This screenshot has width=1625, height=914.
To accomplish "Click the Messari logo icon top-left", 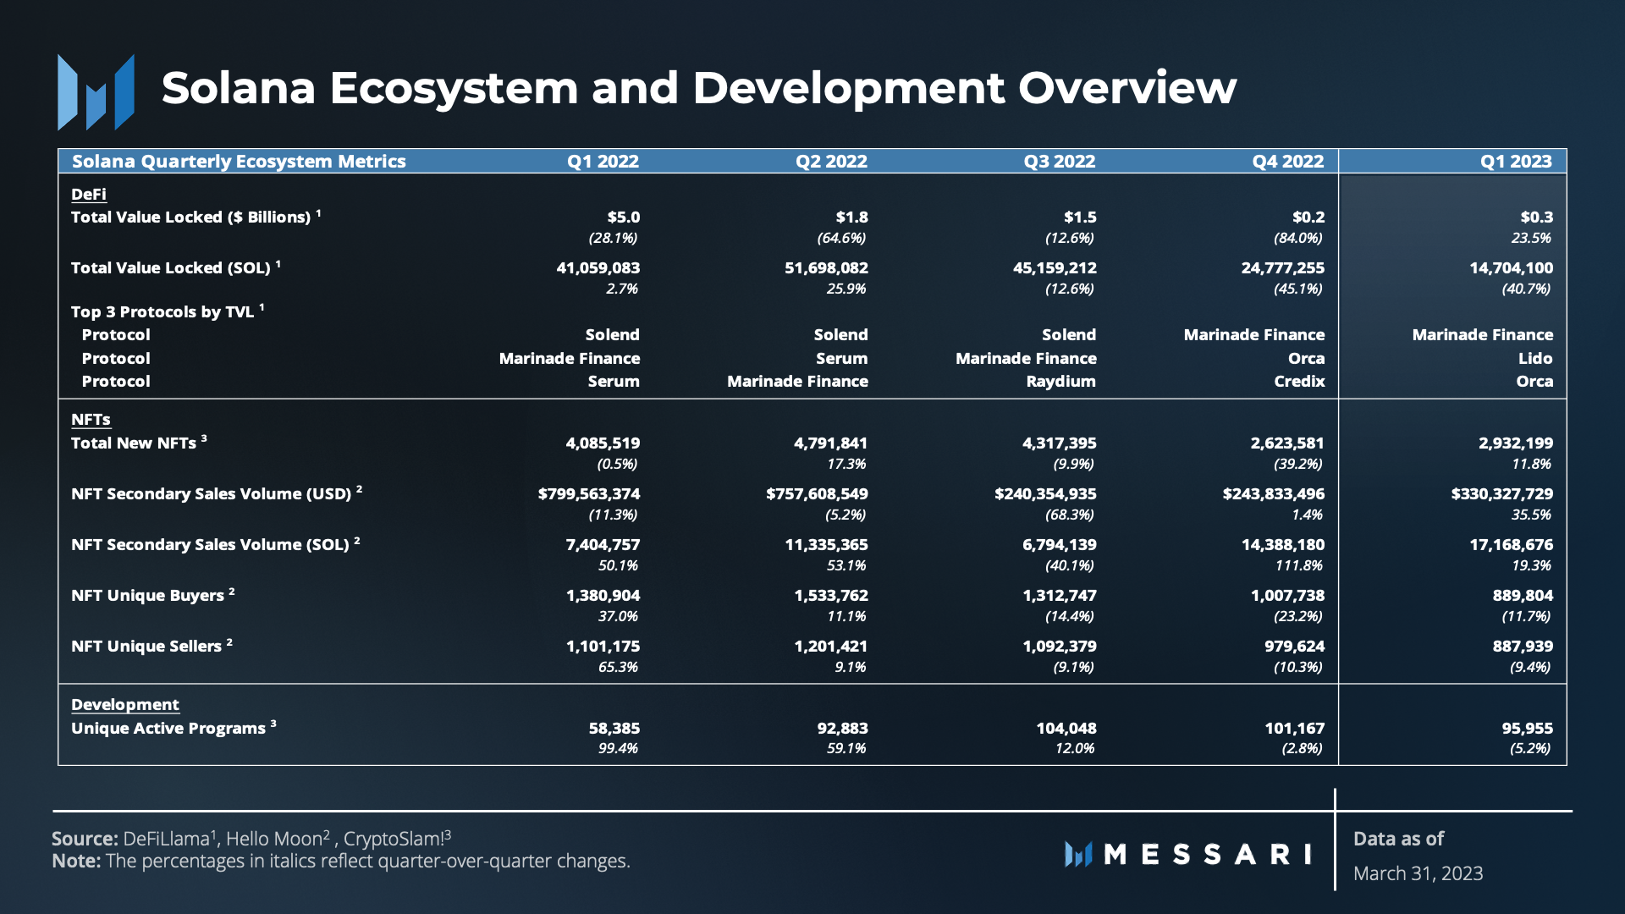I will point(96,92).
